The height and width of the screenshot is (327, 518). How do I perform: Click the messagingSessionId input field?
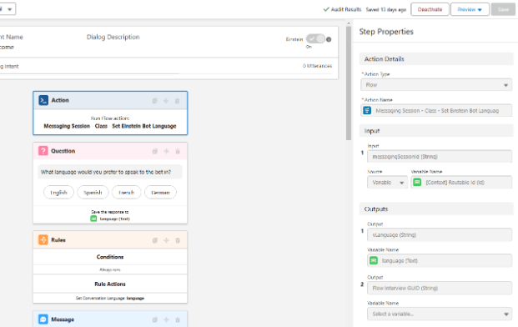440,157
